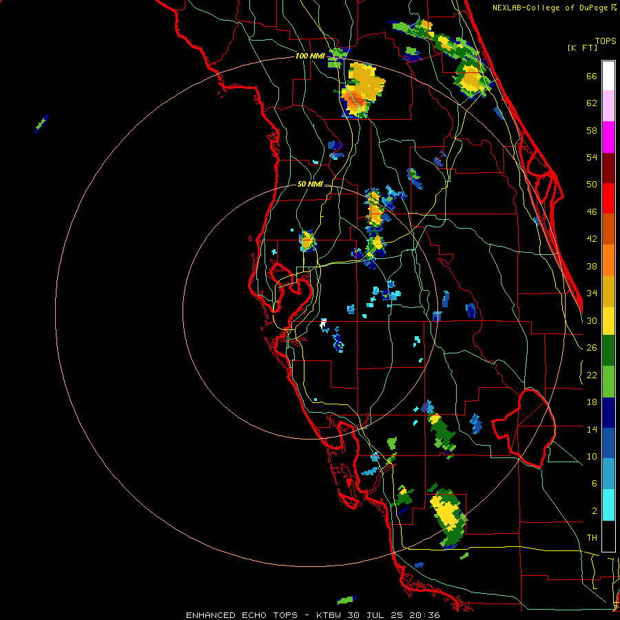620x620 pixels.
Task: Select the 38 value on the legend
Action: click(x=592, y=266)
